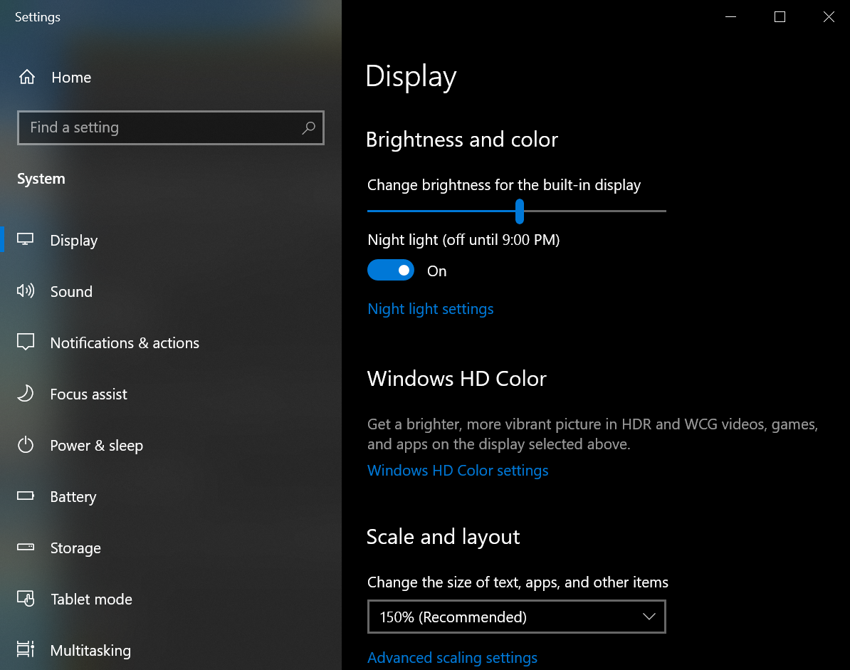The width and height of the screenshot is (850, 670).
Task: Click the Storage drive icon
Action: [x=26, y=547]
